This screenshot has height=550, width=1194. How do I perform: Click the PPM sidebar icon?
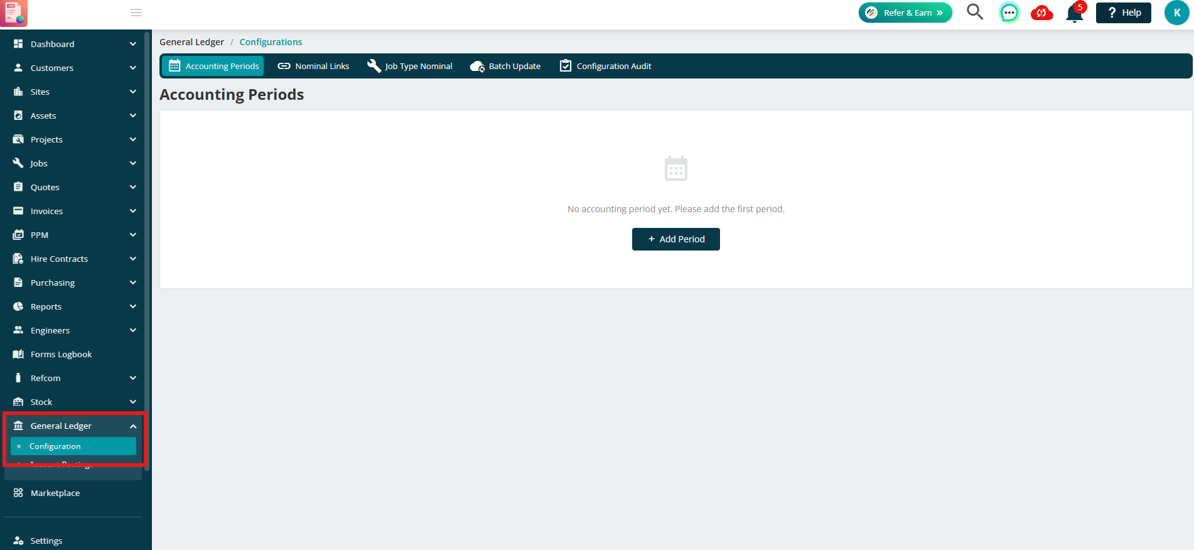18,235
